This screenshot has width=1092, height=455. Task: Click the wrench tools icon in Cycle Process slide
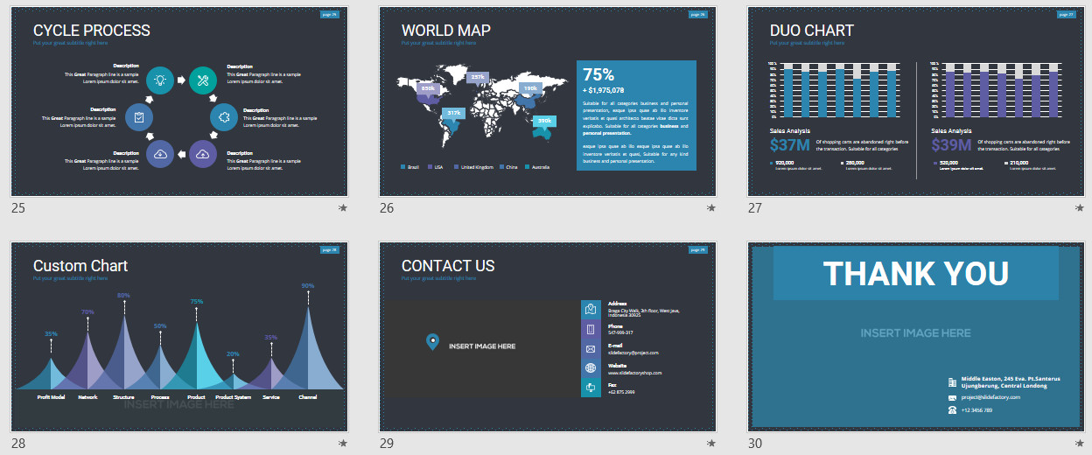coord(203,80)
